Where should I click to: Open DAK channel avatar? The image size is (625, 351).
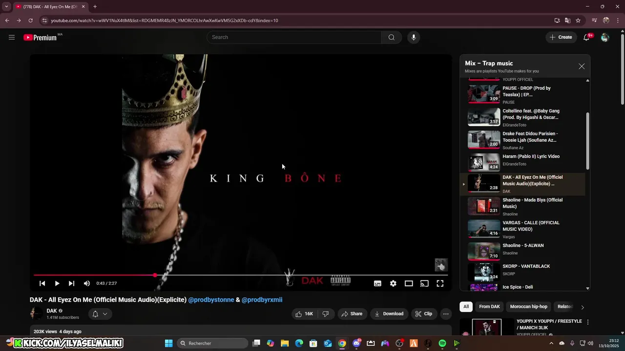(36, 314)
